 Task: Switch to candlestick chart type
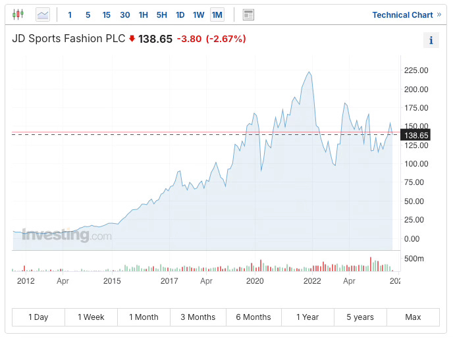18,14
